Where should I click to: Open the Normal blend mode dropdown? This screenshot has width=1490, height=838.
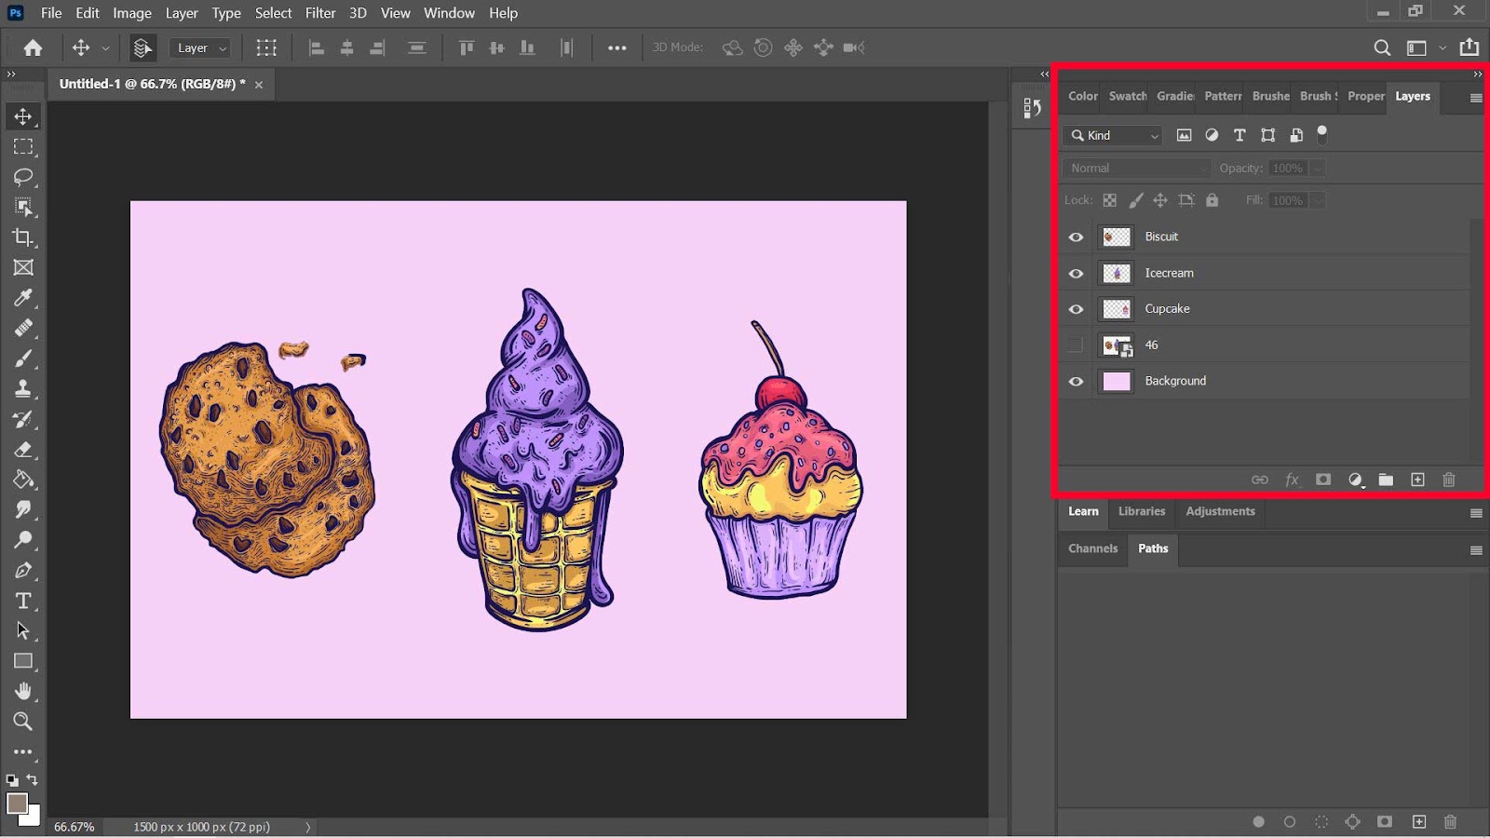(1136, 169)
